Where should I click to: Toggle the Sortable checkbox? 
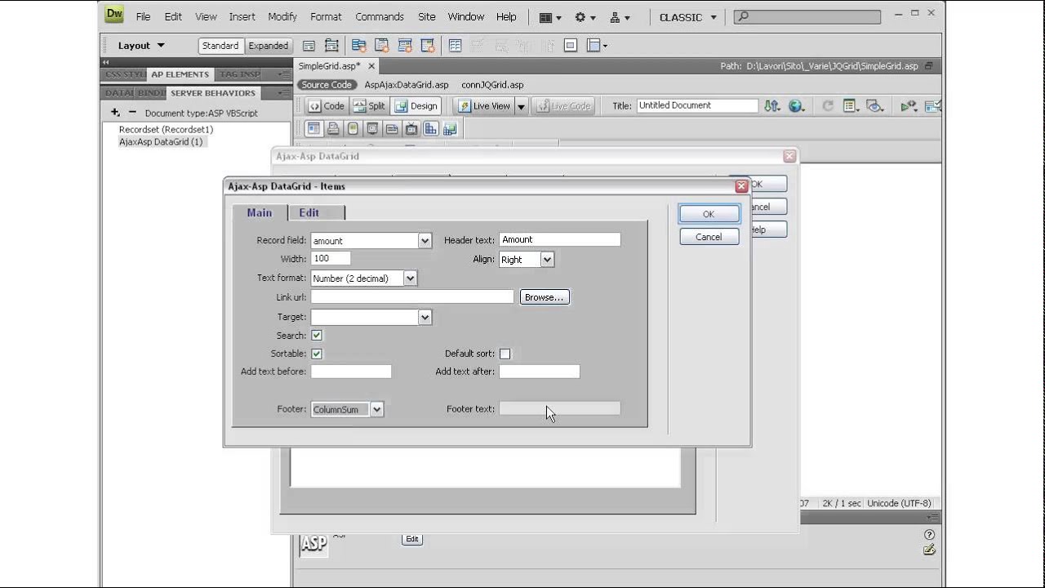coord(317,354)
